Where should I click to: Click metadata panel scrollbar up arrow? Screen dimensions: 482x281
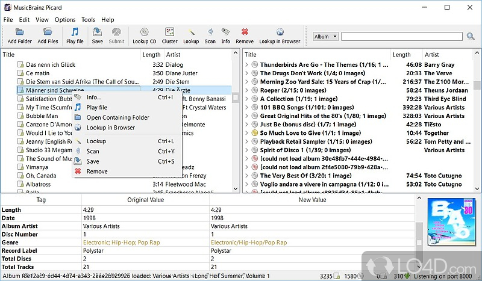[x=419, y=199]
